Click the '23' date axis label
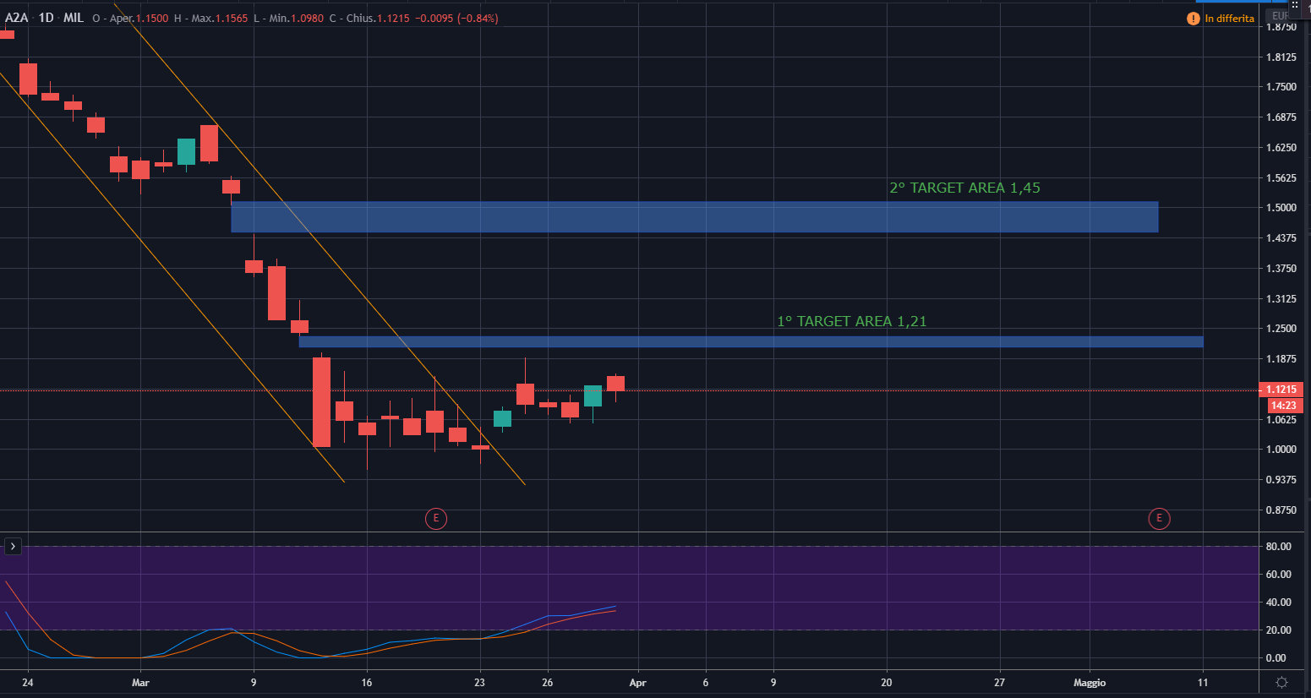The width and height of the screenshot is (1311, 698). pos(480,682)
